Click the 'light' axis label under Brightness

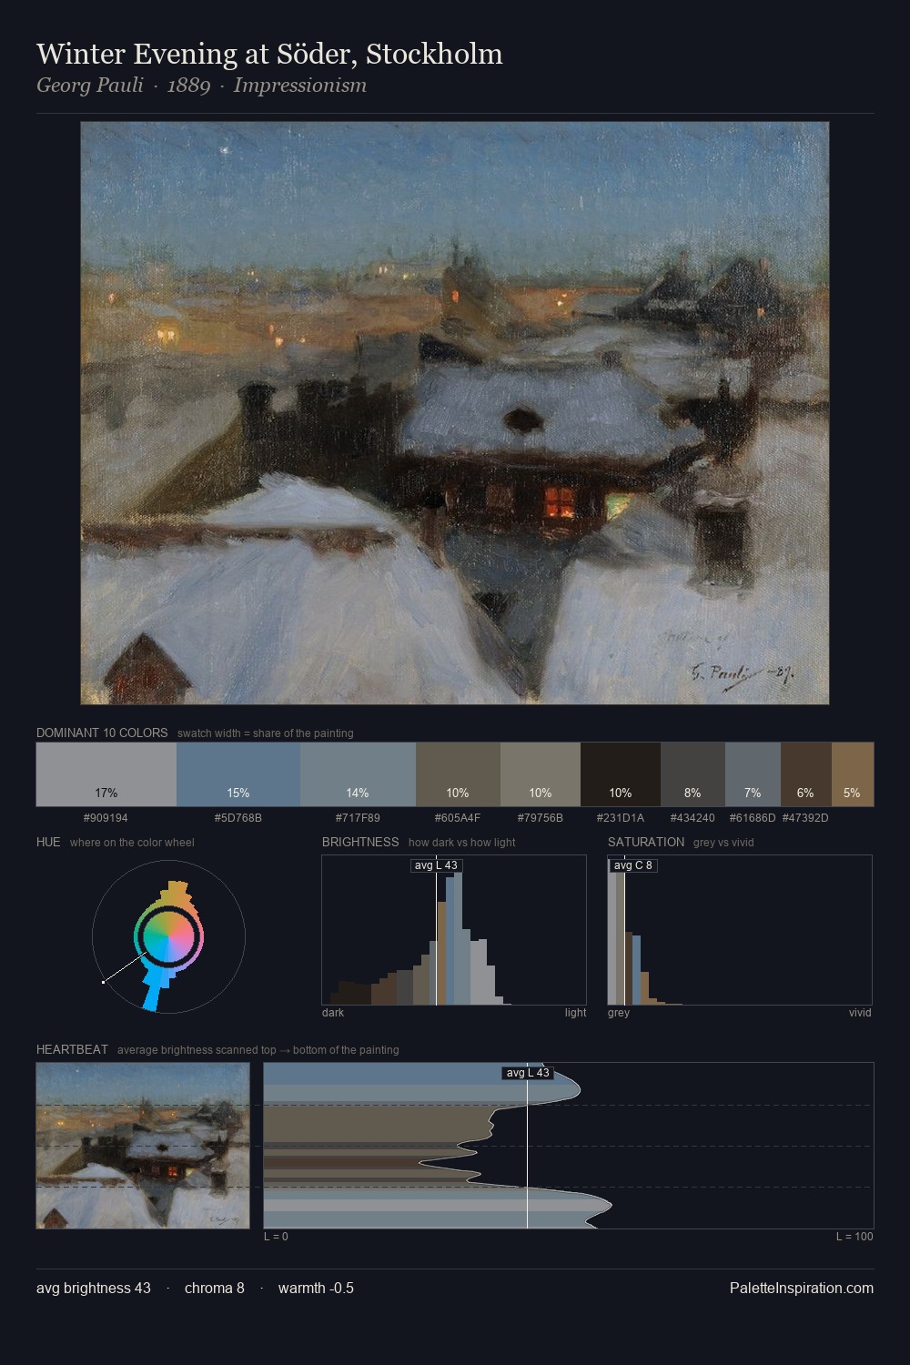(575, 1013)
